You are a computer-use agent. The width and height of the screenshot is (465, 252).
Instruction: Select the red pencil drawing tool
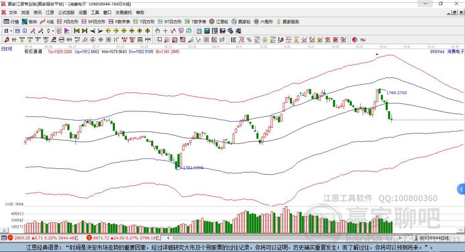(6, 40)
